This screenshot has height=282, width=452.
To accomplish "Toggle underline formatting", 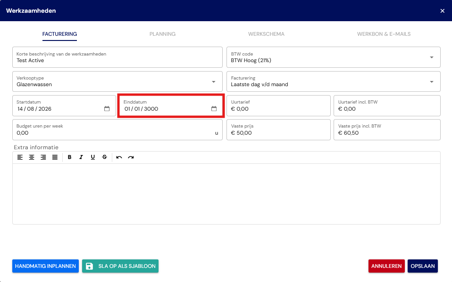I will [93, 157].
